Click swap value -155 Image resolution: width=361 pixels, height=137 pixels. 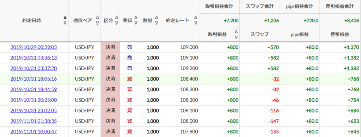(x=274, y=131)
